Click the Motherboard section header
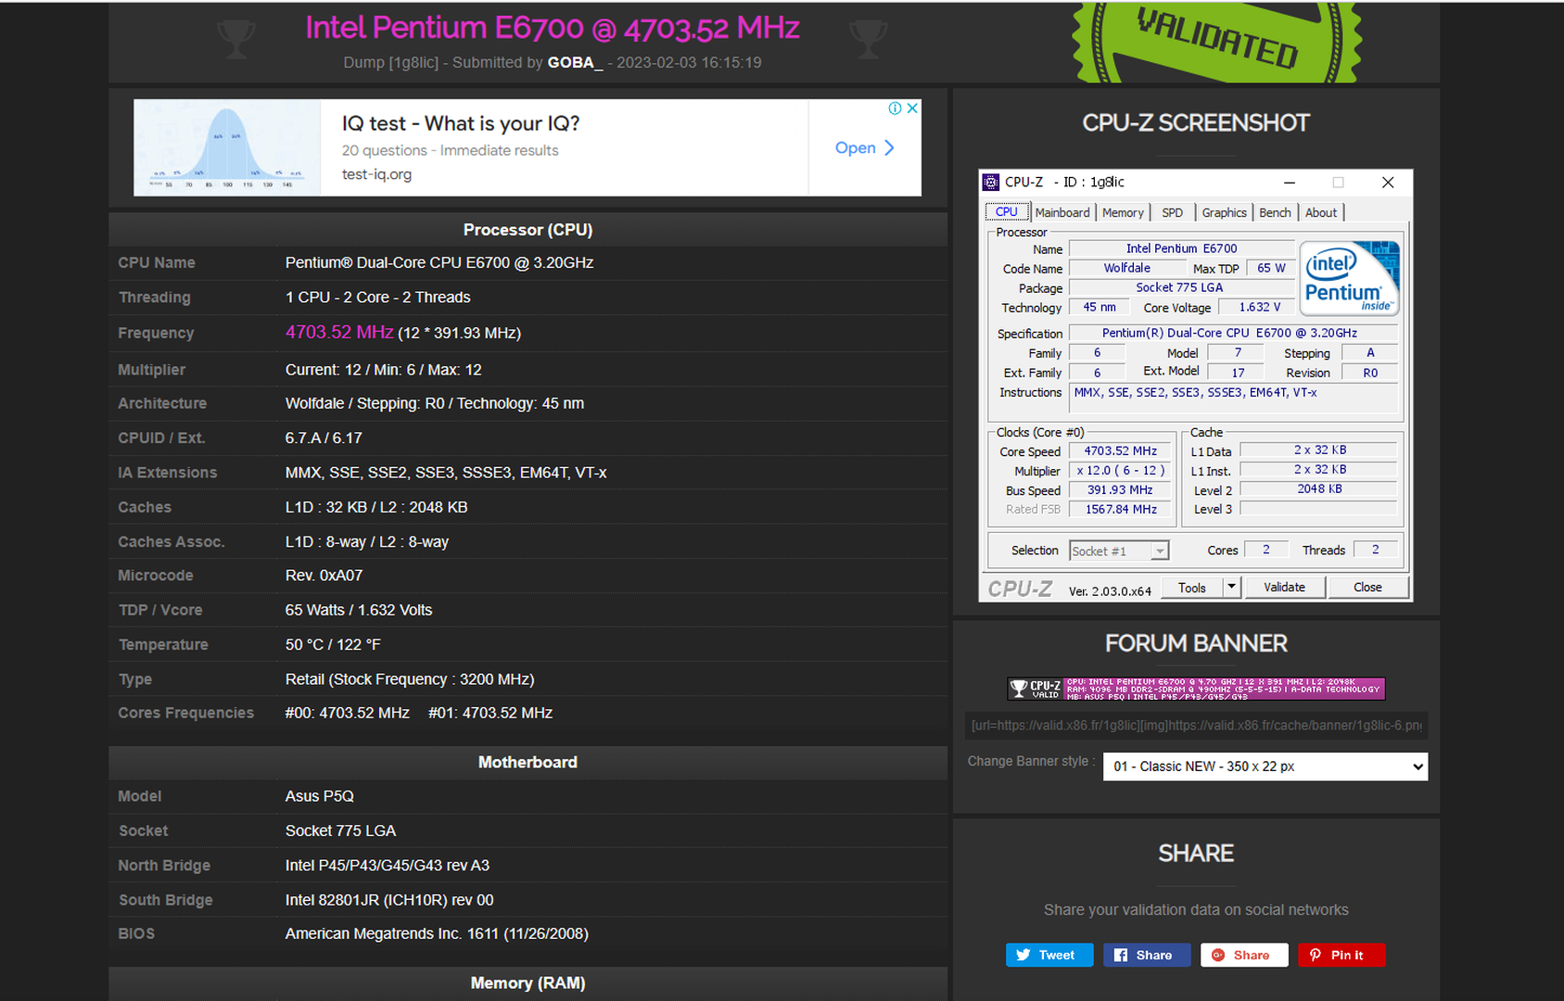 [528, 763]
